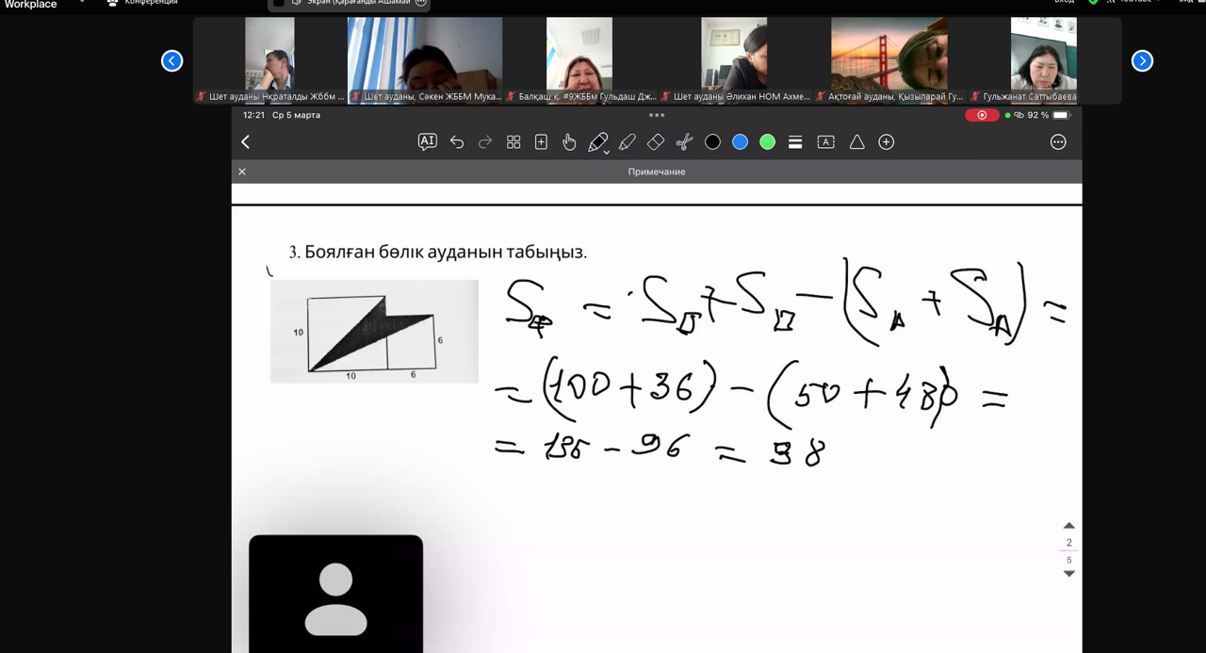Close the Примечание bar
The height and width of the screenshot is (653, 1206).
coord(242,171)
